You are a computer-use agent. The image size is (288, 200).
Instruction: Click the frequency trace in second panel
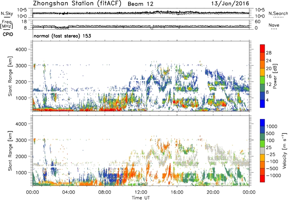[x=141, y=27]
